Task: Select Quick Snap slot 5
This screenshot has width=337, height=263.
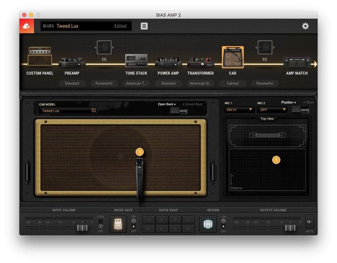Action: point(149,228)
